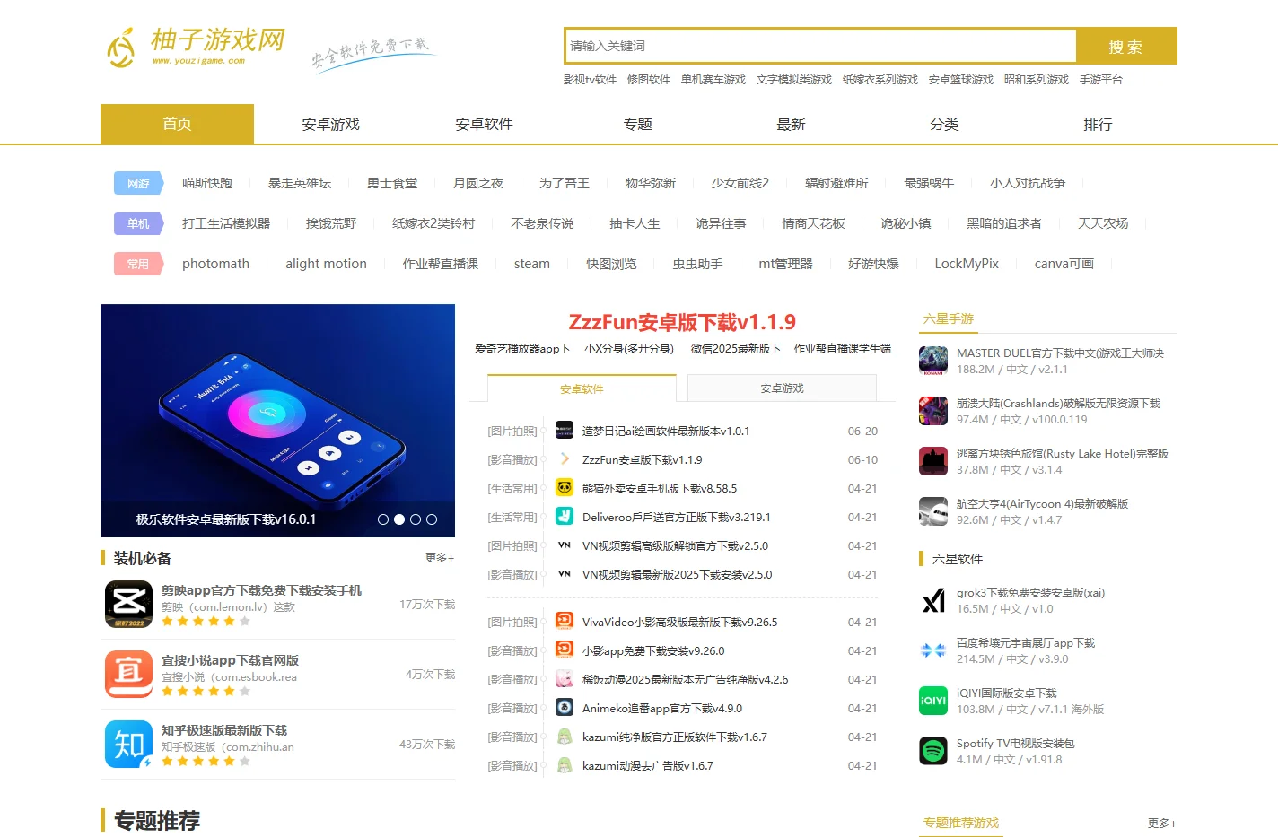This screenshot has width=1278, height=837.
Task: Open 剪映app官方下载免费下载安装手机 title
Action: tap(261, 590)
